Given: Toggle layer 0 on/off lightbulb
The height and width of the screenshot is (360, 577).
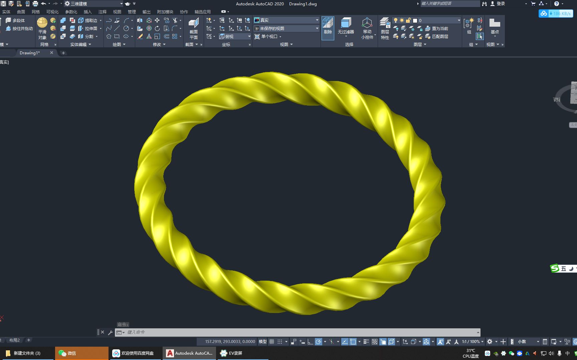Looking at the screenshot, I should pyautogui.click(x=396, y=20).
